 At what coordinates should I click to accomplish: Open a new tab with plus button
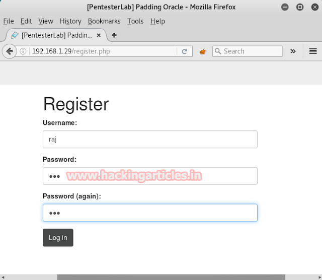tap(114, 35)
